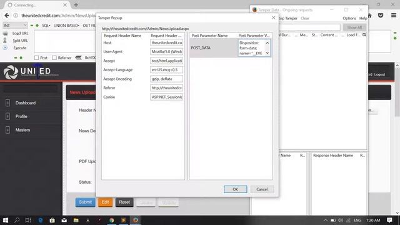The height and width of the screenshot is (225, 400).
Task: Open the UNION BASED menu dropdown
Action: point(66,26)
